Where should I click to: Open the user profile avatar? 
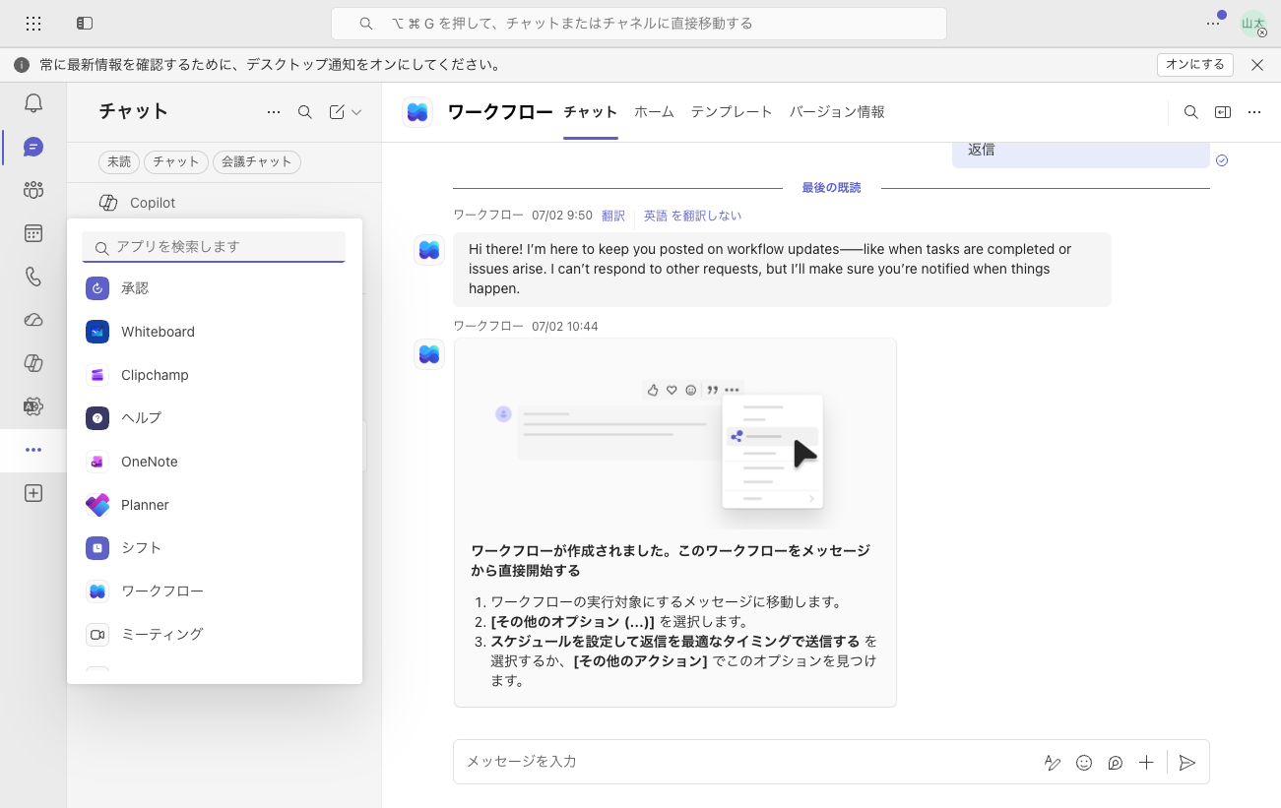click(x=1253, y=24)
